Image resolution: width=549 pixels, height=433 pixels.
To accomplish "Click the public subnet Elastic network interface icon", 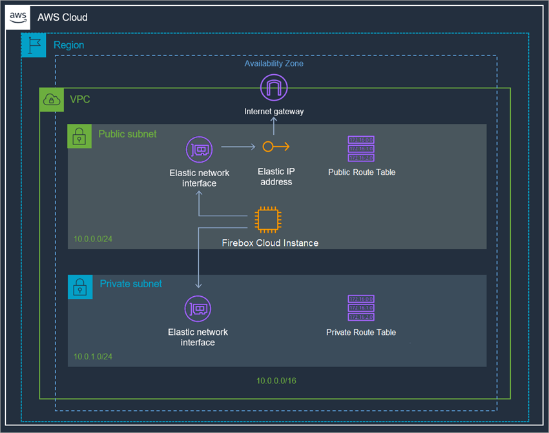I will [199, 149].
